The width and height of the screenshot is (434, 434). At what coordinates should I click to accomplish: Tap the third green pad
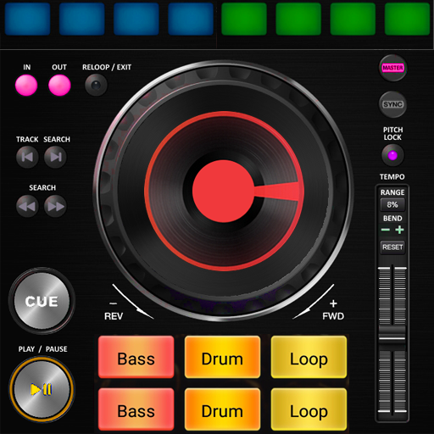(x=353, y=19)
